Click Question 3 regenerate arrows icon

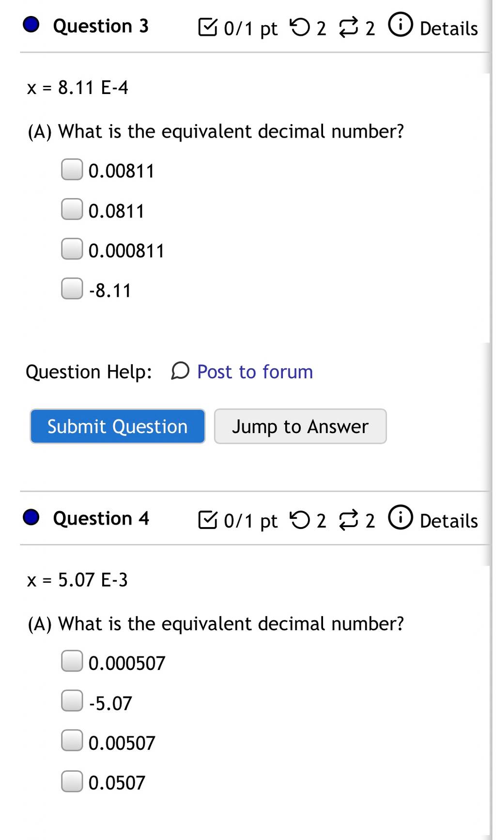point(348,27)
